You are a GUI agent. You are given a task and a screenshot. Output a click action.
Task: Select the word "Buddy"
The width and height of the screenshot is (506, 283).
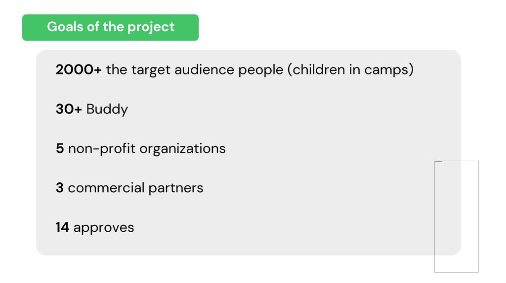(107, 109)
